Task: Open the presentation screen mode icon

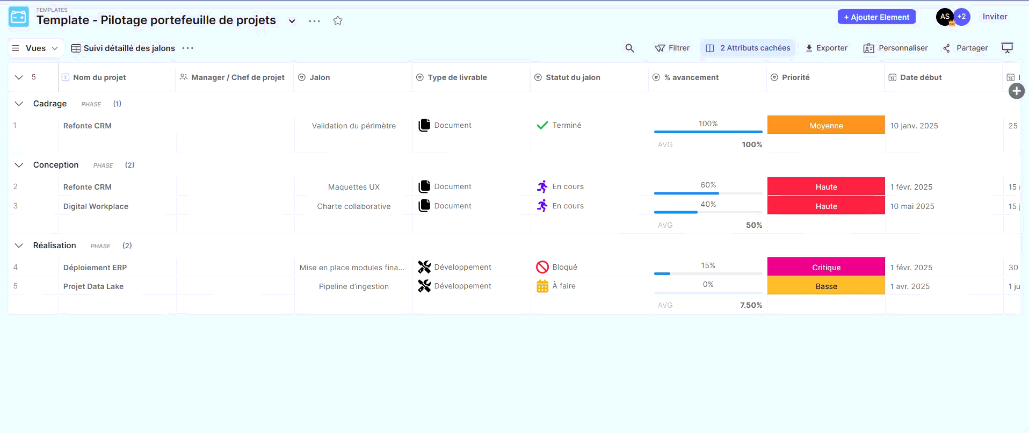Action: point(1007,48)
